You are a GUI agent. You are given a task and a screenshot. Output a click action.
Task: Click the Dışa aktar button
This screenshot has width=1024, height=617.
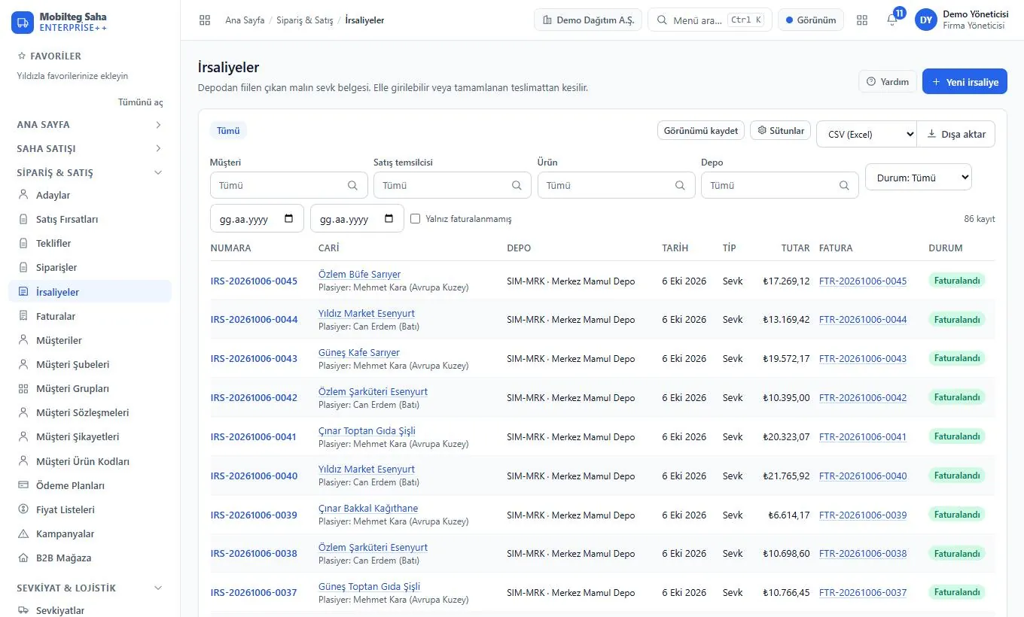[956, 134]
